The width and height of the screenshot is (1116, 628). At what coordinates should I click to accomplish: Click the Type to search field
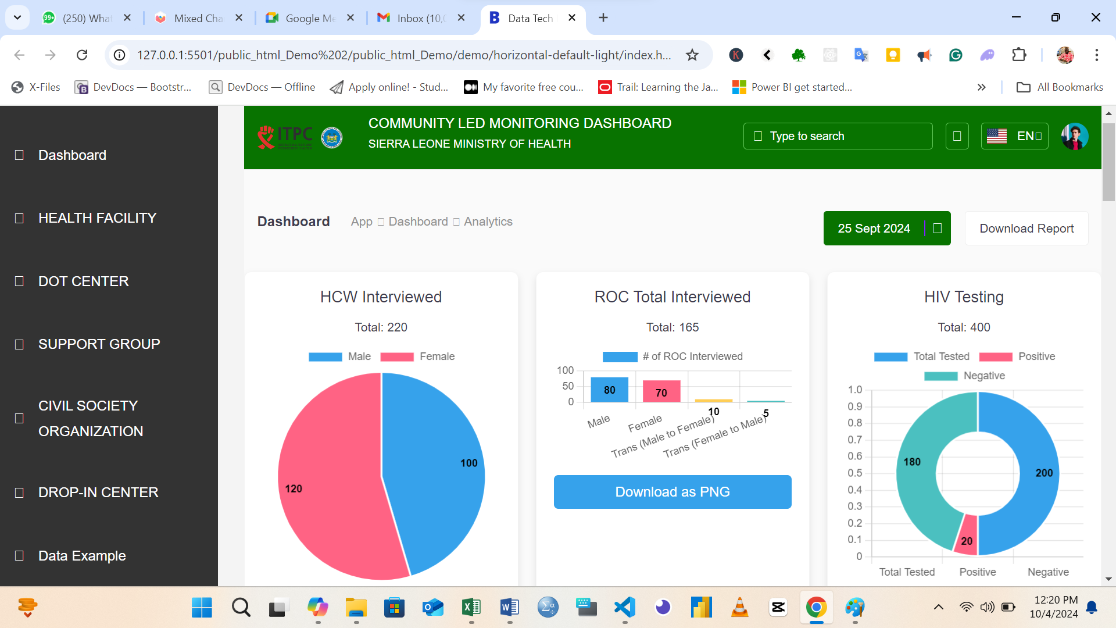pos(838,137)
